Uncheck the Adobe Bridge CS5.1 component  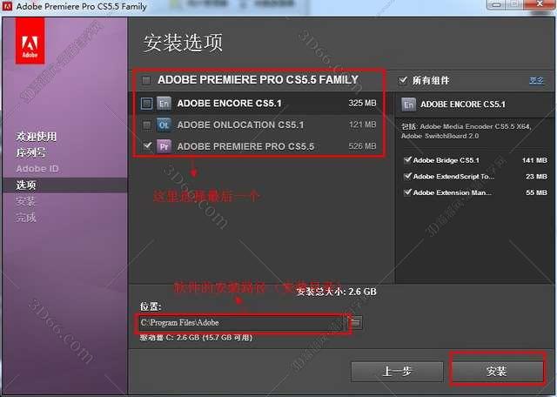[x=407, y=160]
